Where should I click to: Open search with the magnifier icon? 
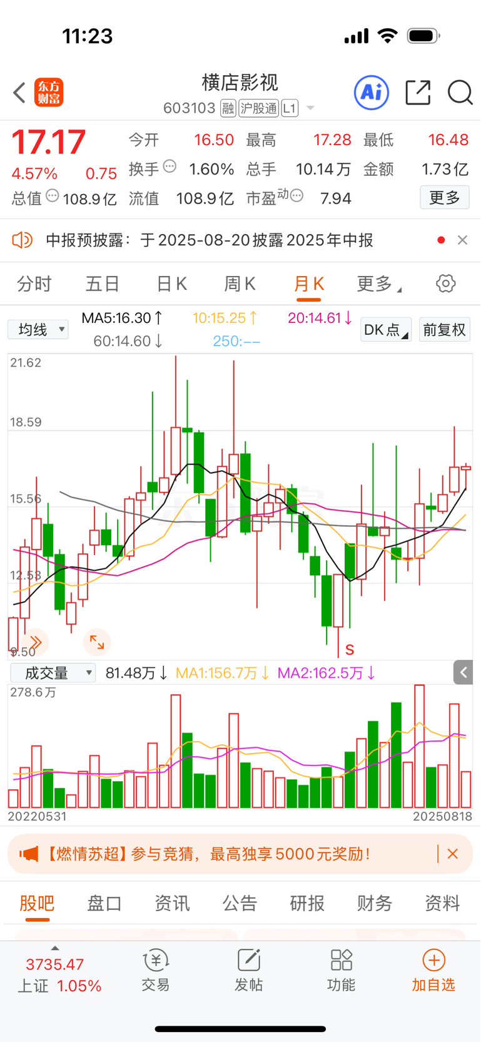(460, 93)
